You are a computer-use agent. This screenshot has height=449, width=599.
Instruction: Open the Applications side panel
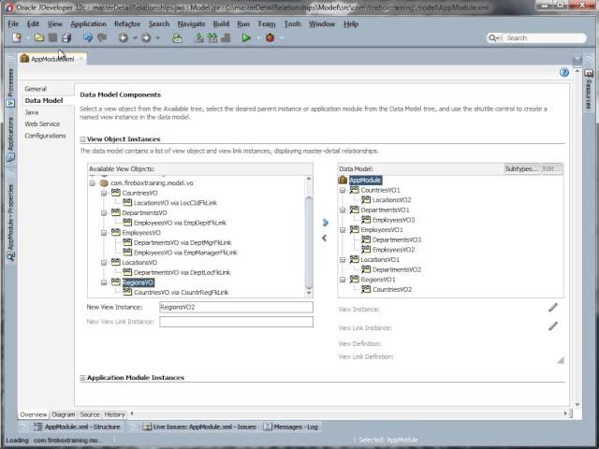(x=10, y=140)
